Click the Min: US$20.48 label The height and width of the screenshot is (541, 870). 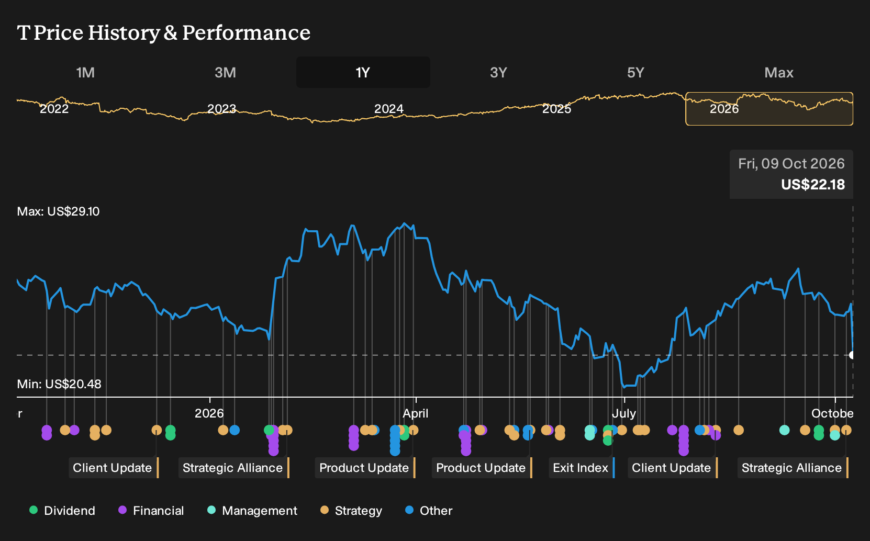click(59, 384)
